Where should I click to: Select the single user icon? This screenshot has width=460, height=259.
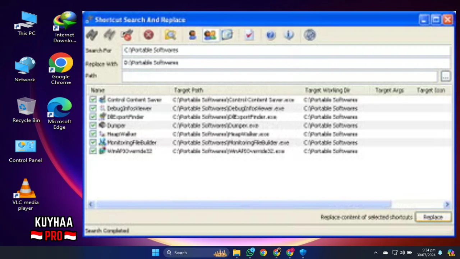pos(192,35)
